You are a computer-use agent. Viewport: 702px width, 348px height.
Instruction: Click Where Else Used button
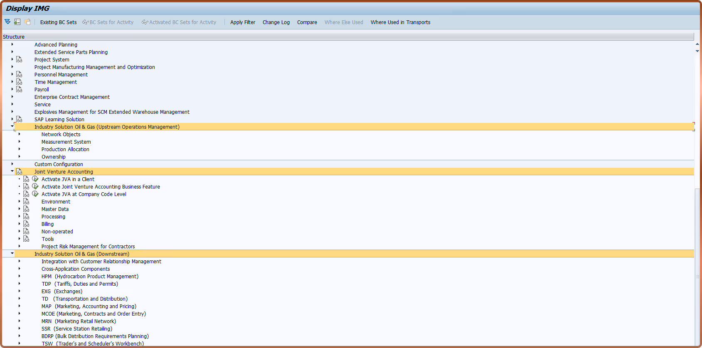(344, 22)
